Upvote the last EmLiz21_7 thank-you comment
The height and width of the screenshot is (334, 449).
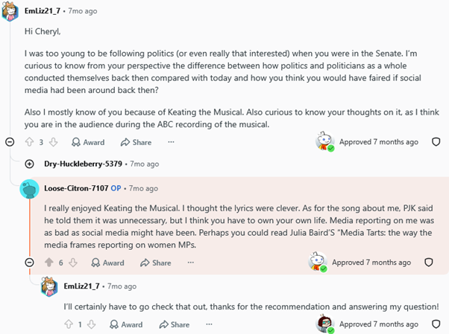69,324
